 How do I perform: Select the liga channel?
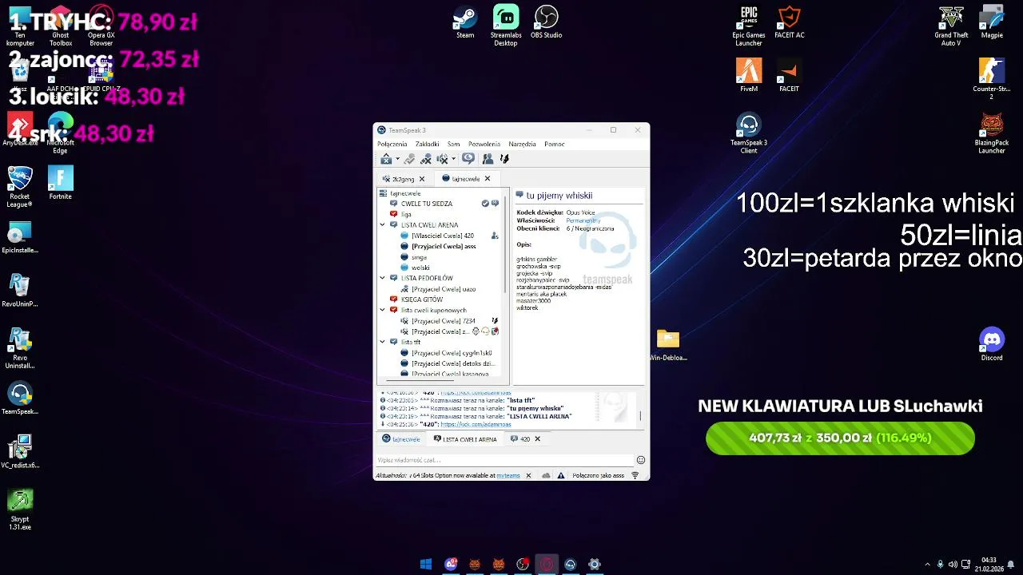coord(406,214)
